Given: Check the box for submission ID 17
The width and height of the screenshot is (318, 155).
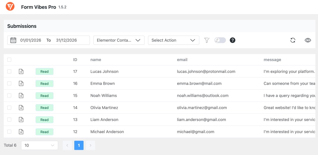Looking at the screenshot, I should coord(9,71).
